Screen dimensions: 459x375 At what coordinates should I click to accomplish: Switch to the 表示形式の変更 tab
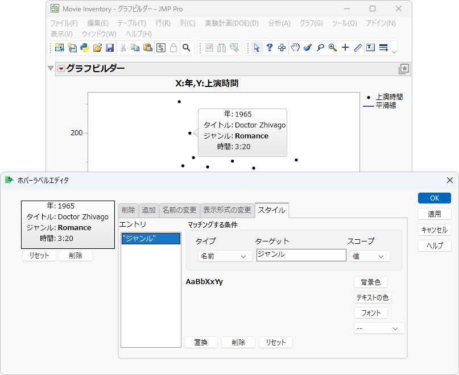pyautogui.click(x=227, y=210)
